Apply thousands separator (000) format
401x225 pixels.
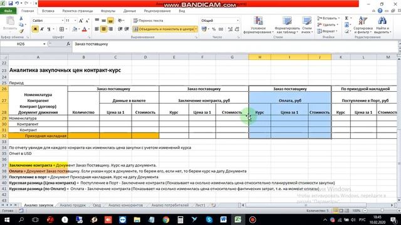221,29
